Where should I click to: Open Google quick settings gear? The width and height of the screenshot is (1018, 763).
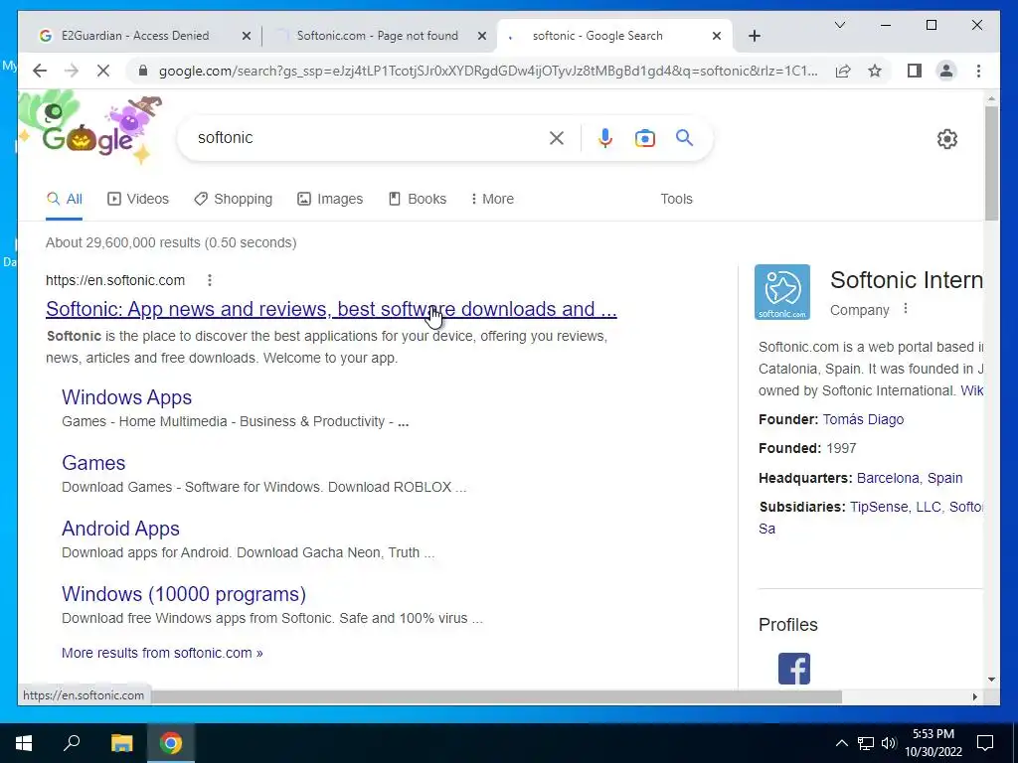[946, 139]
